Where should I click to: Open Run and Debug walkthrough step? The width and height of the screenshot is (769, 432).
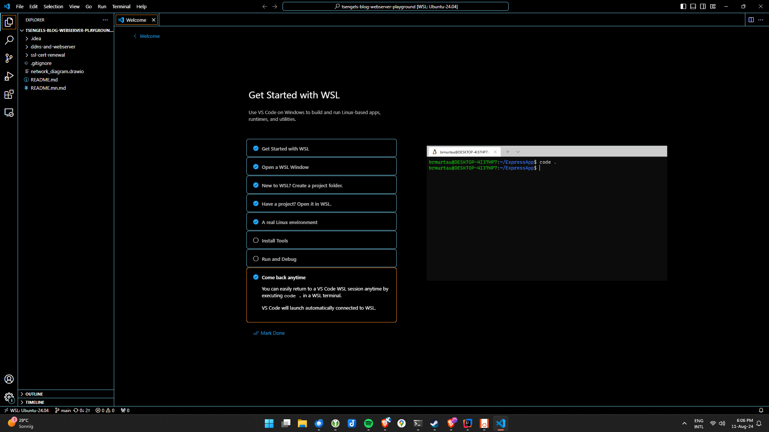(x=322, y=259)
